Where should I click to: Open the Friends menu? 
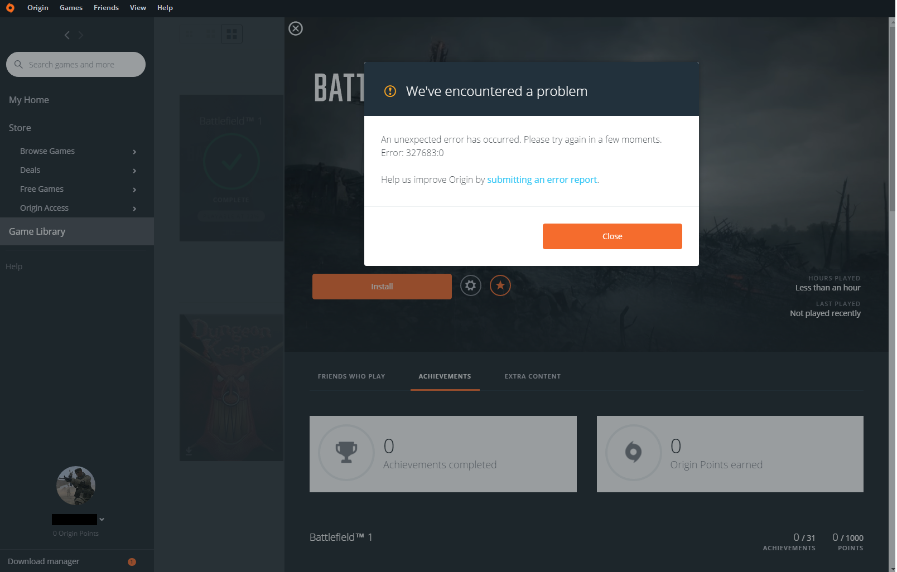[x=106, y=8]
